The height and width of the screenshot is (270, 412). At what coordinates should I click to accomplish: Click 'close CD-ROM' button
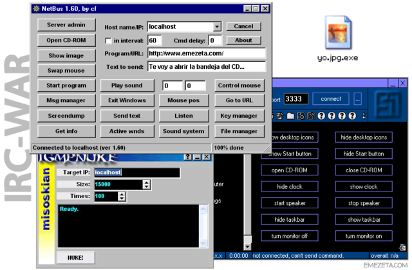364,170
